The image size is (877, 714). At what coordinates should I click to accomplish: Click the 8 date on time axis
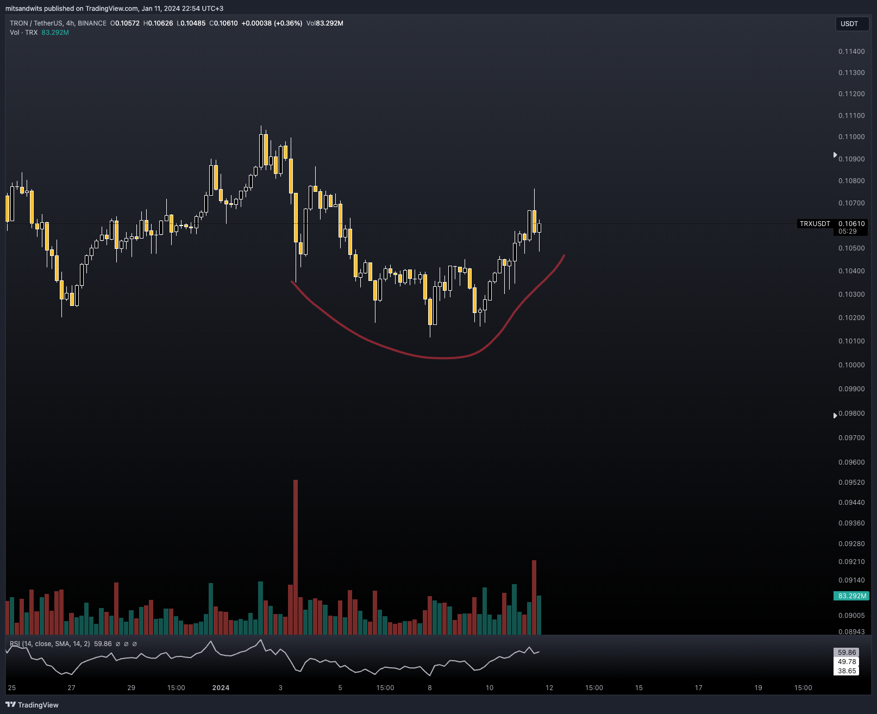[430, 688]
